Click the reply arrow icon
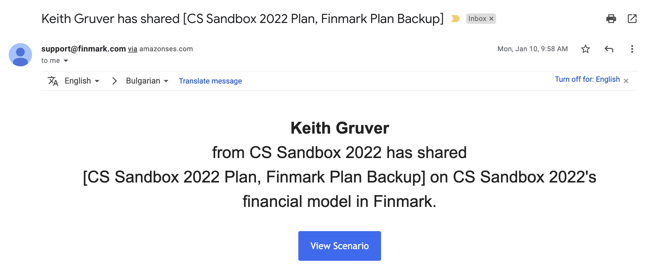The width and height of the screenshot is (652, 280). [x=609, y=49]
